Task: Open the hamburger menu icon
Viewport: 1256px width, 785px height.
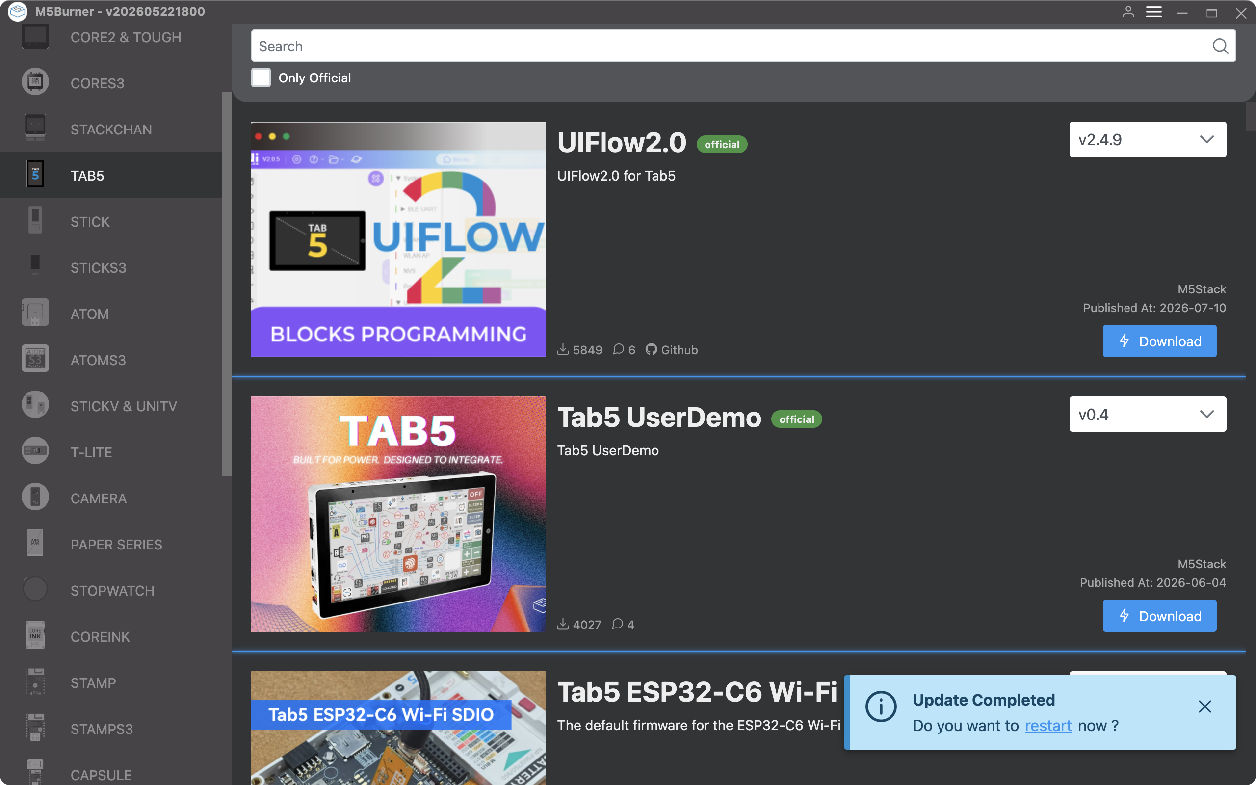Action: 1153,12
